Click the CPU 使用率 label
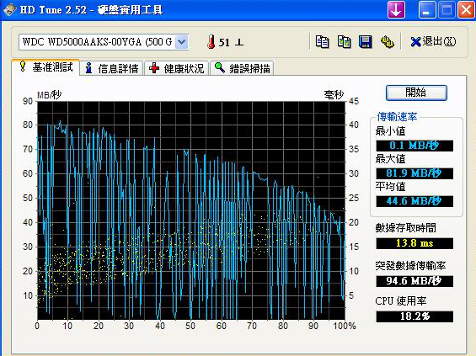 pos(401,301)
